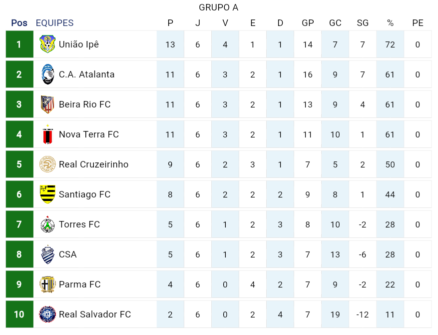Click the Beira Rio FC crest

click(47, 104)
